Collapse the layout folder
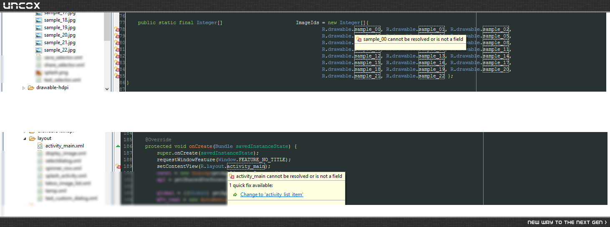This screenshot has width=610, height=227. (25, 138)
